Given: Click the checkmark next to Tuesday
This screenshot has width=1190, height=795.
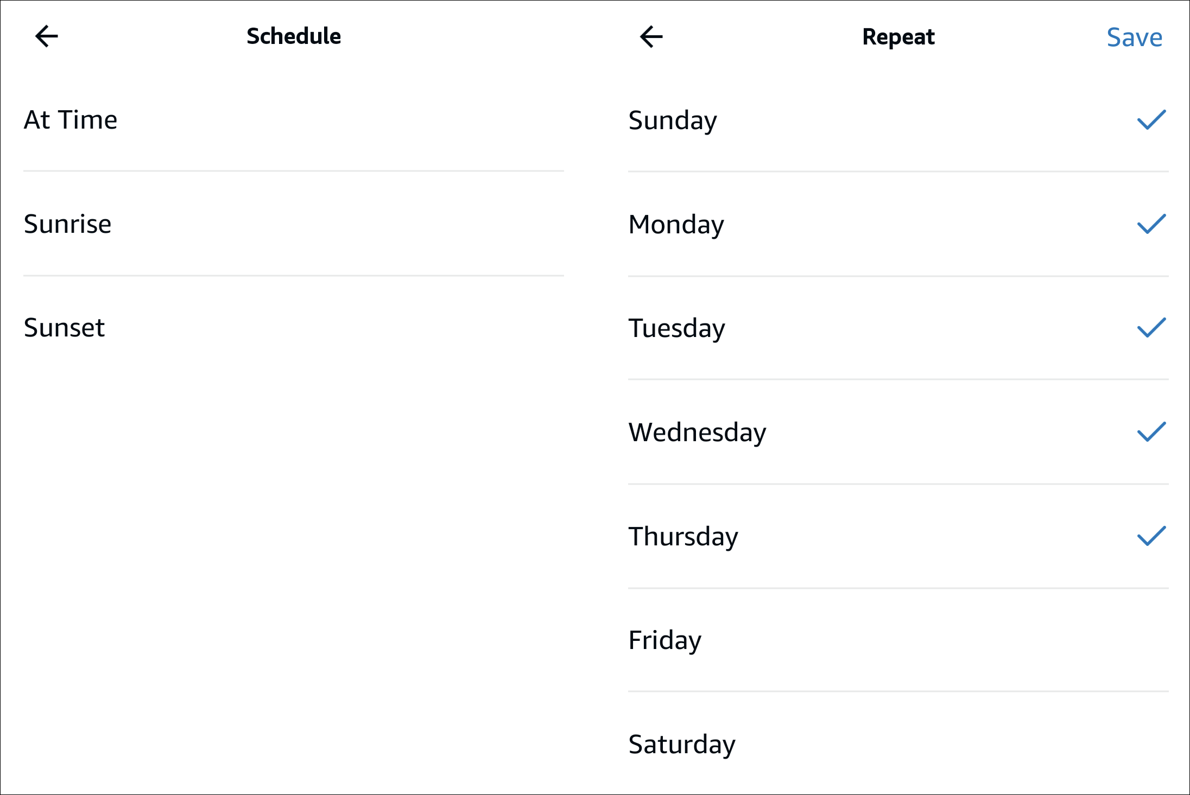Looking at the screenshot, I should click(x=1152, y=328).
